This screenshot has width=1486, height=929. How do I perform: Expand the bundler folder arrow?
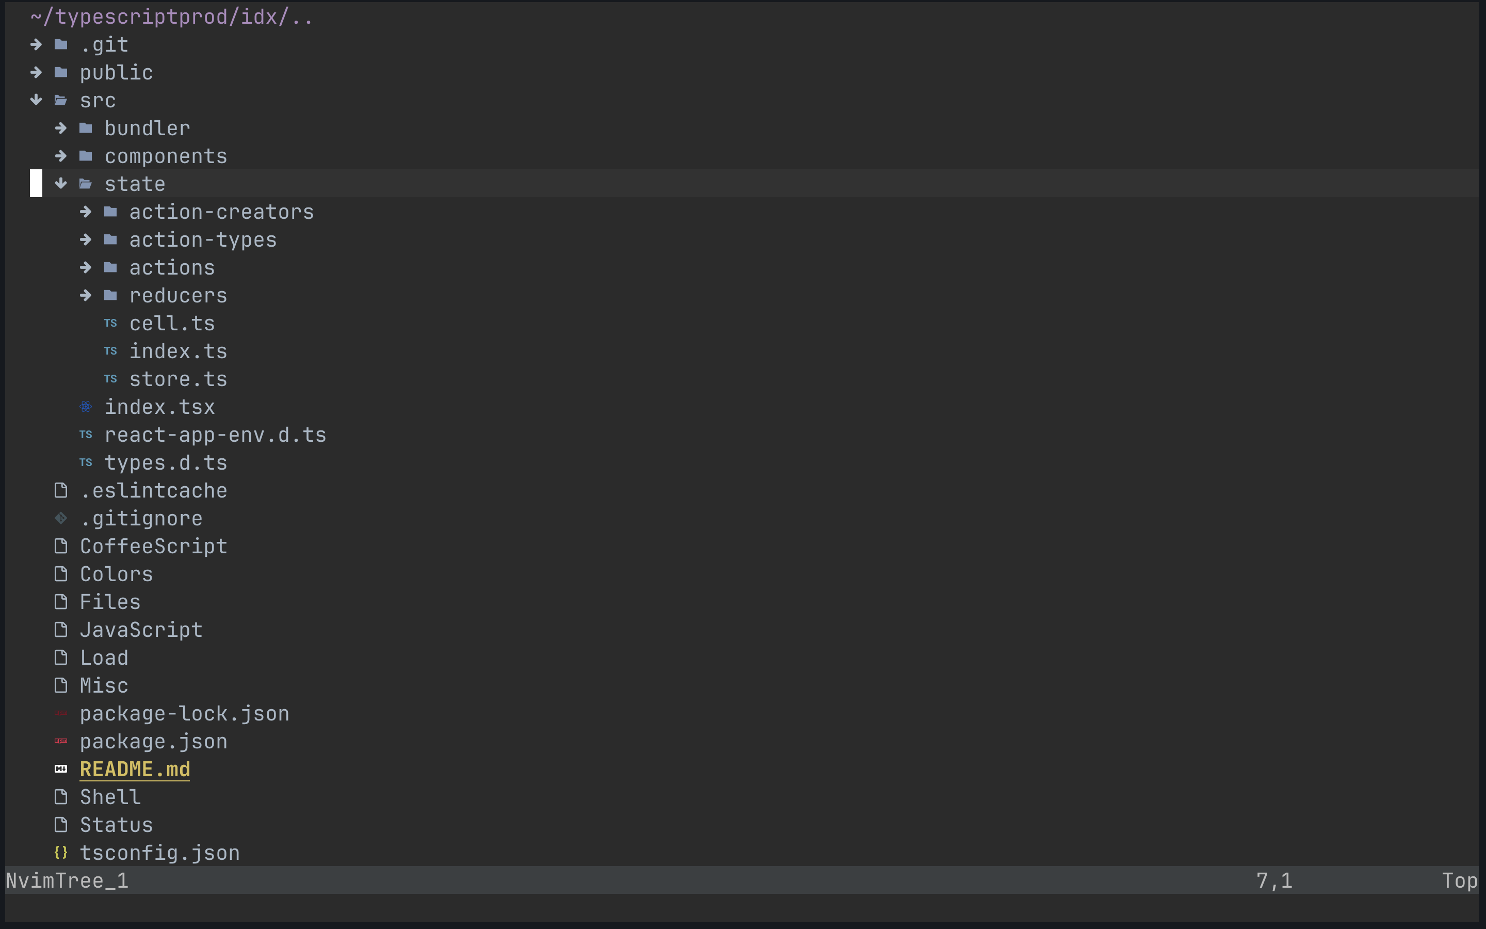[x=61, y=128]
